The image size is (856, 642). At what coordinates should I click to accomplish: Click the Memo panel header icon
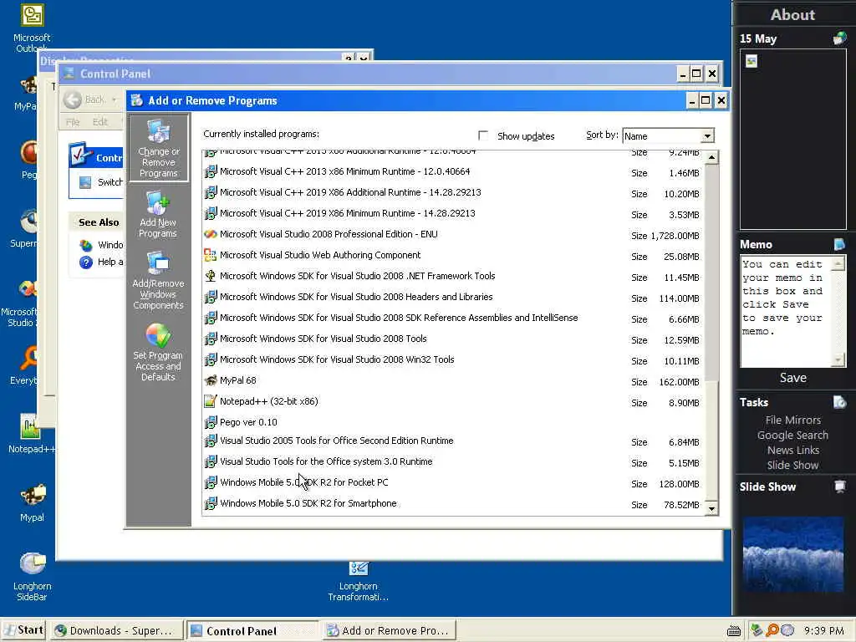839,244
